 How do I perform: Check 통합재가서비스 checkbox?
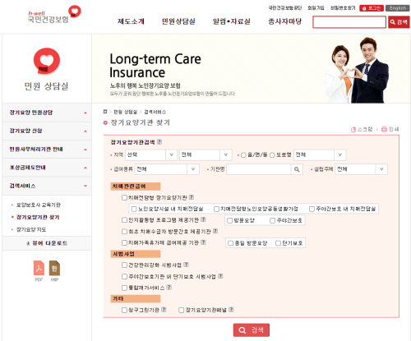pos(124,288)
